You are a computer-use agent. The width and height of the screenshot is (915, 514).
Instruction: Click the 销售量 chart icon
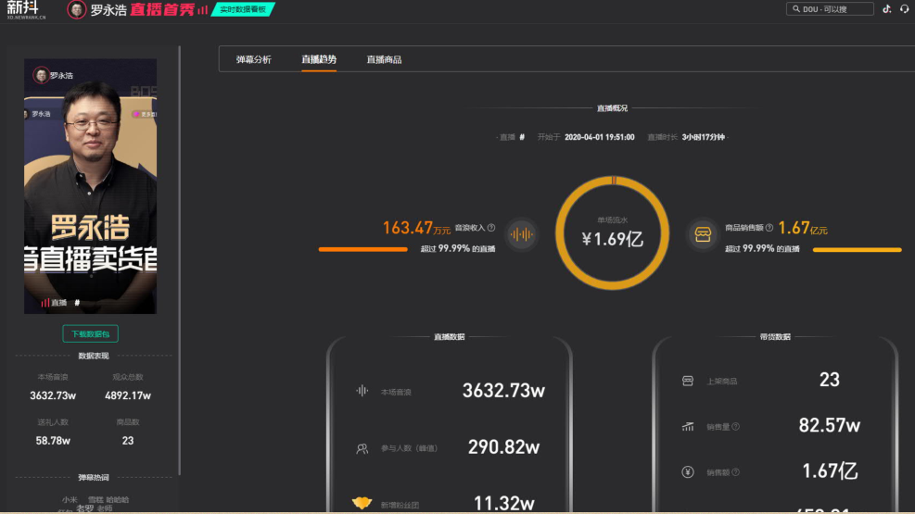coord(688,427)
